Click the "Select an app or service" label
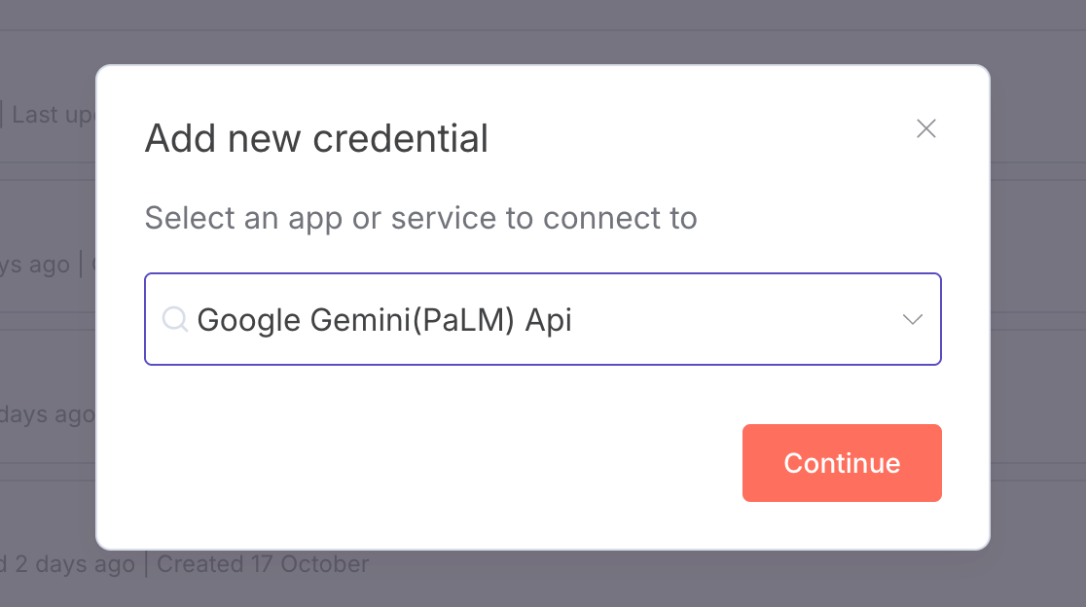Screen dimensions: 1086x607 [x=420, y=218]
